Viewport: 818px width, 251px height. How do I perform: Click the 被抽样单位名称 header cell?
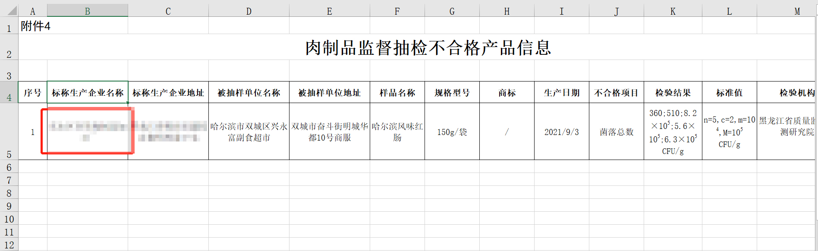pyautogui.click(x=249, y=93)
